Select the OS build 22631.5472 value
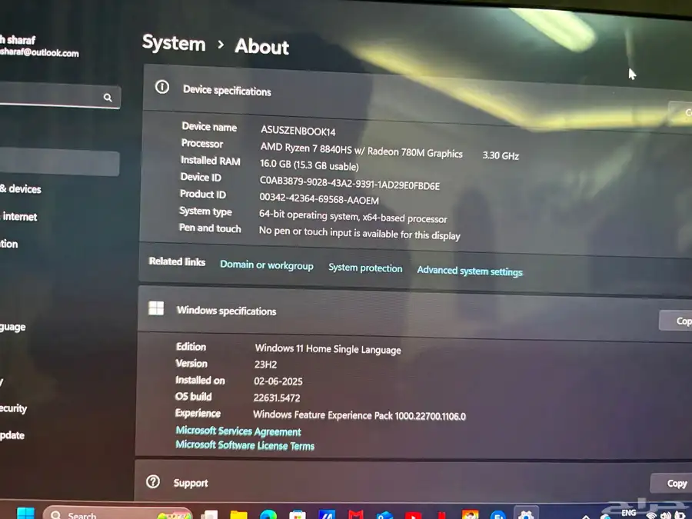 coord(277,398)
